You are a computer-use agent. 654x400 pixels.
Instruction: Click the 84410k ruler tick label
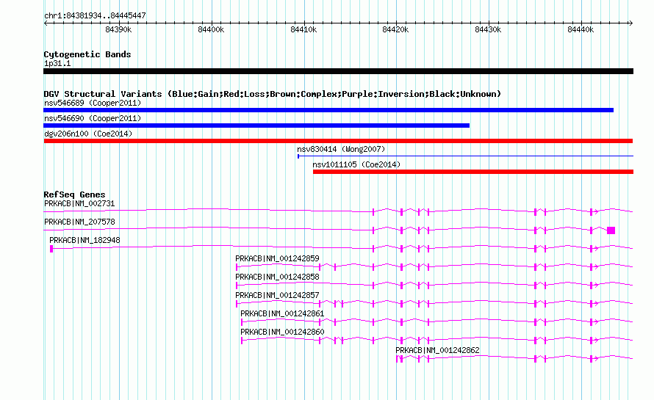[x=303, y=29]
